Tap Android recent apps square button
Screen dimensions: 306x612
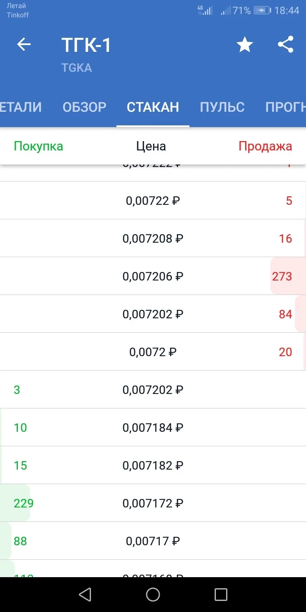[x=221, y=594]
